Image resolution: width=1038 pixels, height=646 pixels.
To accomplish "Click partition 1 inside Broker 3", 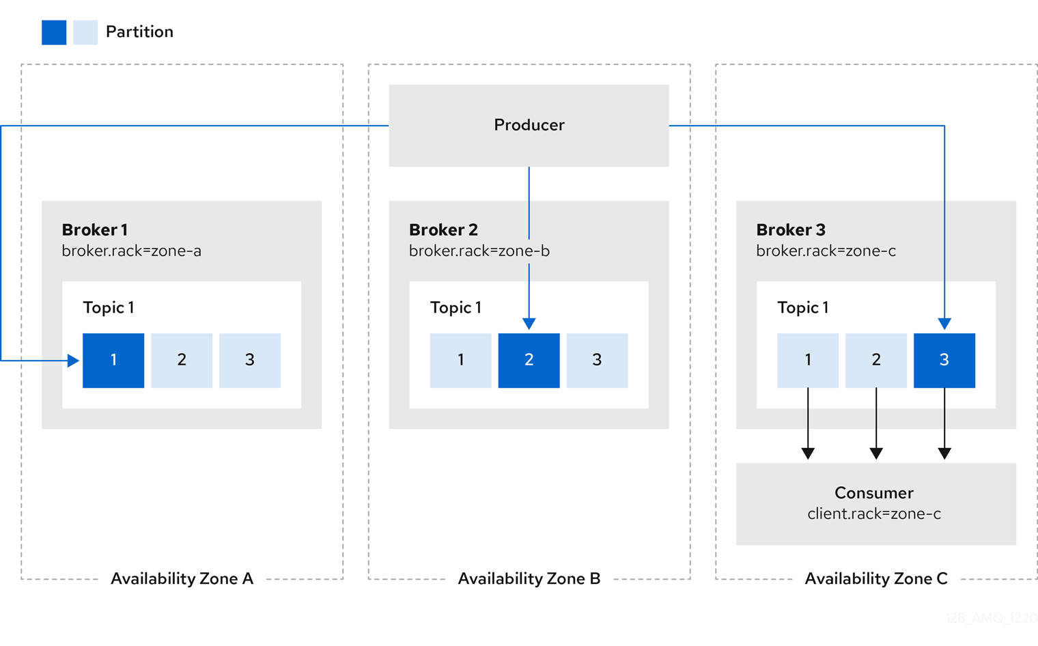I will [x=808, y=360].
